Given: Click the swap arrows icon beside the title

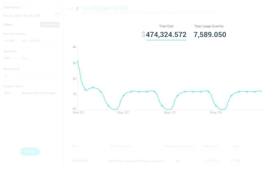Looking at the screenshot, I should coord(70,8).
